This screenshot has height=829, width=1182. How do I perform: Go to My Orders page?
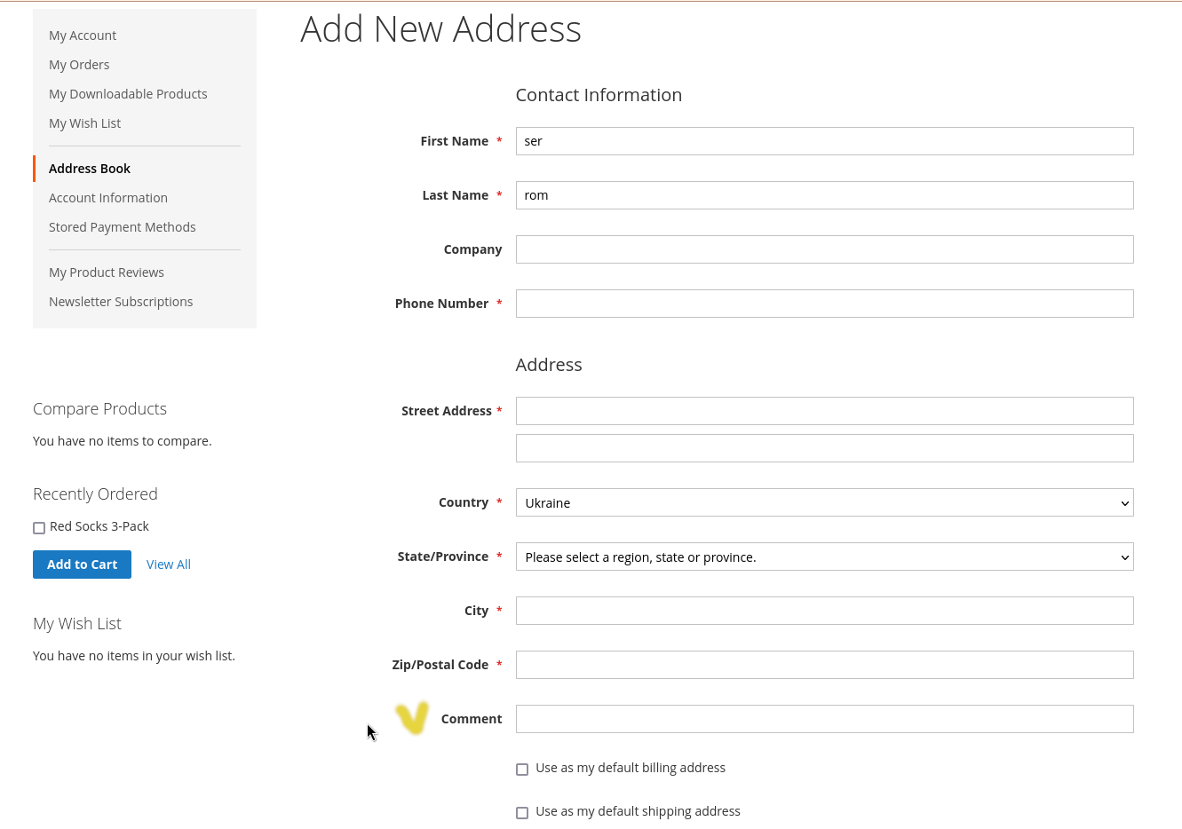click(x=79, y=65)
